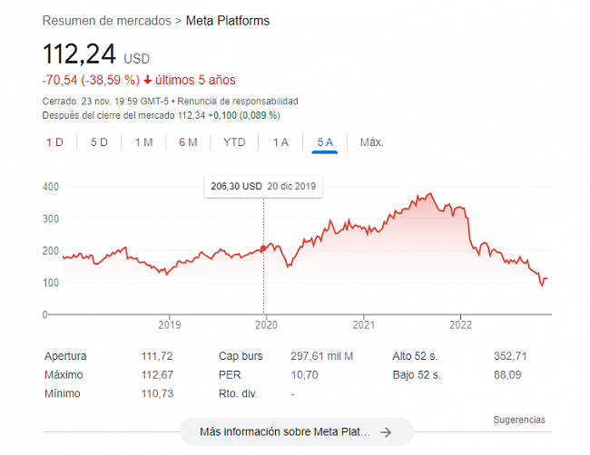590x455 pixels.
Task: Click the 200 y-axis label
Action: pos(51,250)
